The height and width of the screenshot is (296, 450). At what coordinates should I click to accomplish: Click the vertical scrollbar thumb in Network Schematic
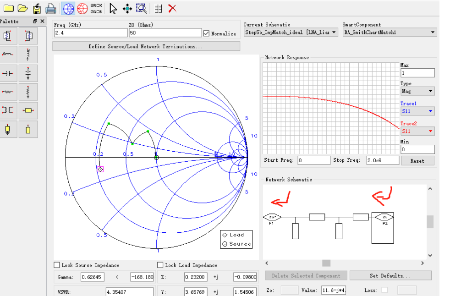[x=430, y=222]
